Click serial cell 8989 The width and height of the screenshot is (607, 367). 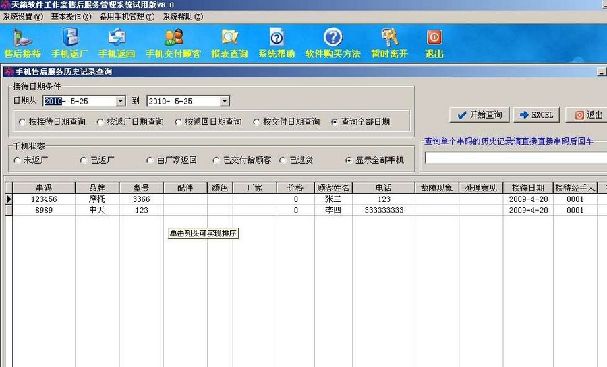(44, 211)
